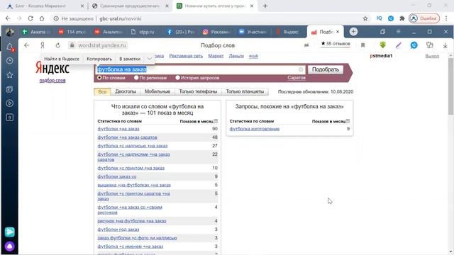
Task: Open new tab with the plus circle button
Action: pyautogui.click(x=353, y=32)
